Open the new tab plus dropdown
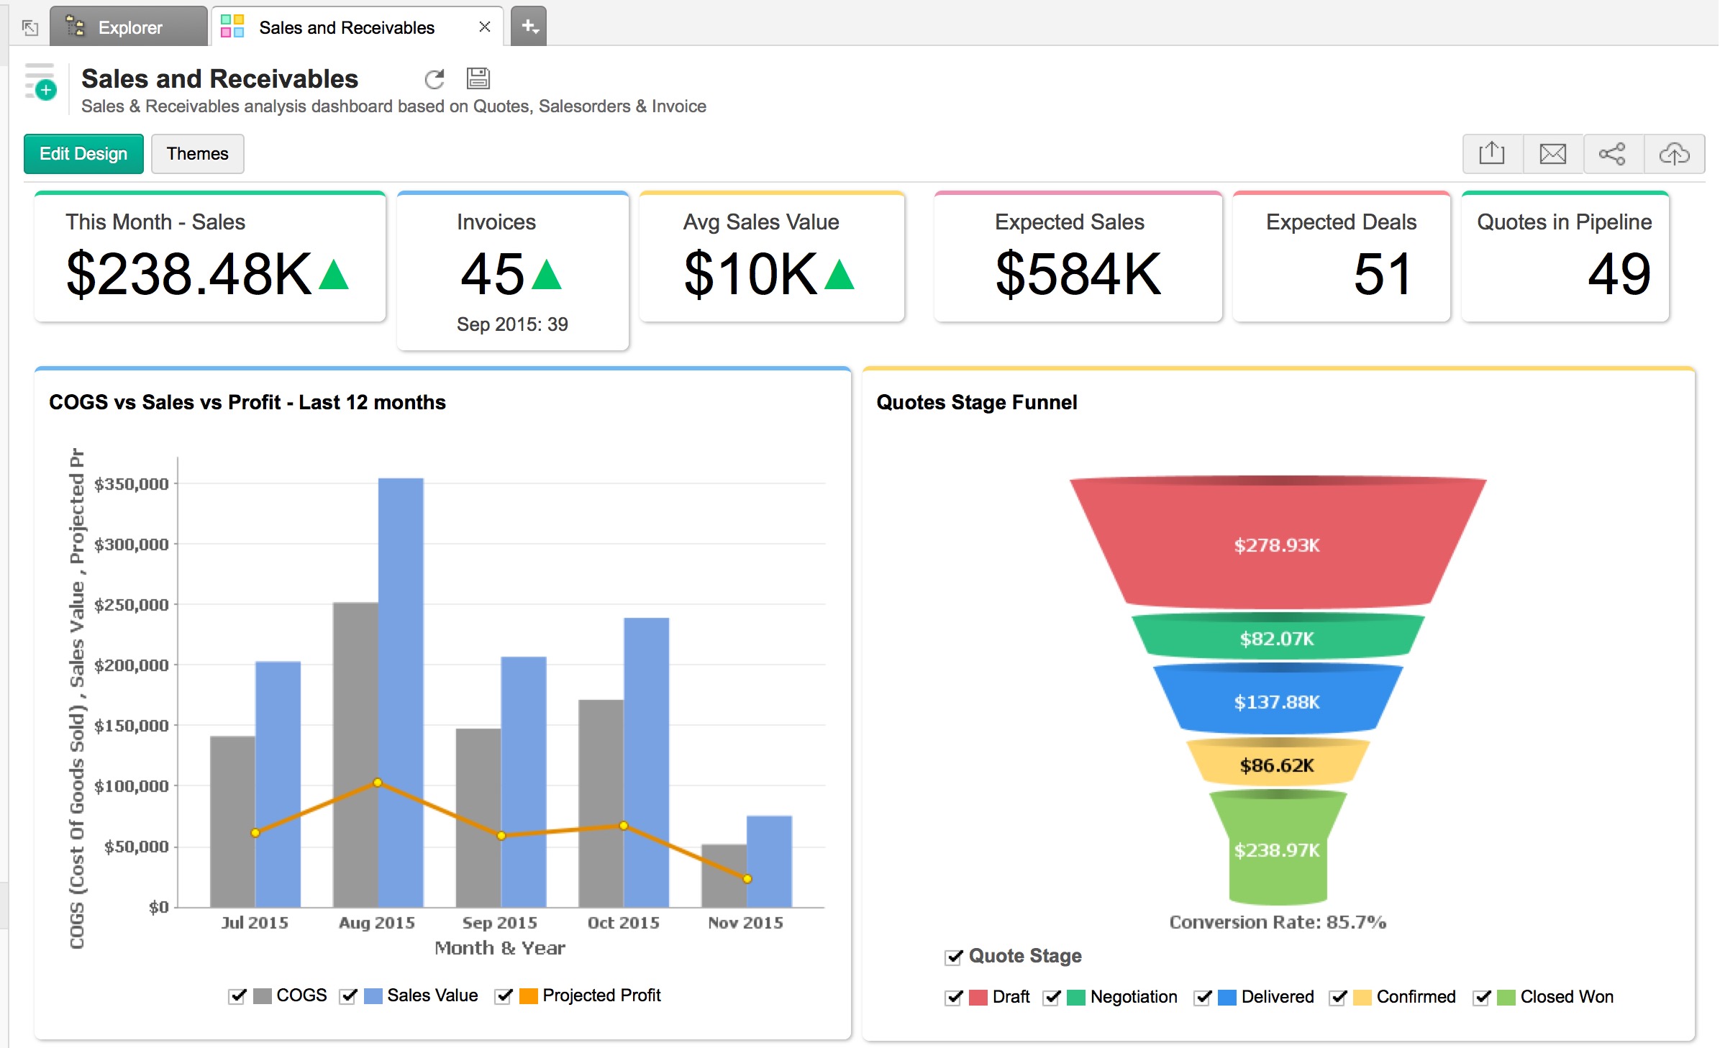The height and width of the screenshot is (1048, 1720). point(529,27)
